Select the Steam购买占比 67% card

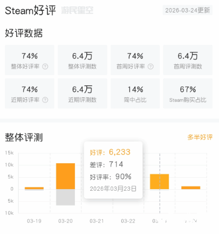point(188,93)
